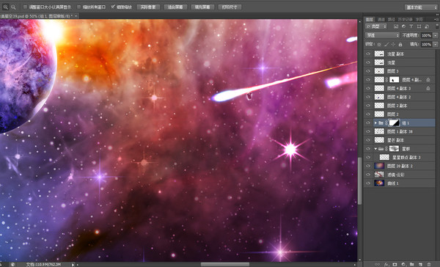Screen dimensions: 440x267
Task: Open the layer blend mode dropdown
Action: pyautogui.click(x=382, y=35)
